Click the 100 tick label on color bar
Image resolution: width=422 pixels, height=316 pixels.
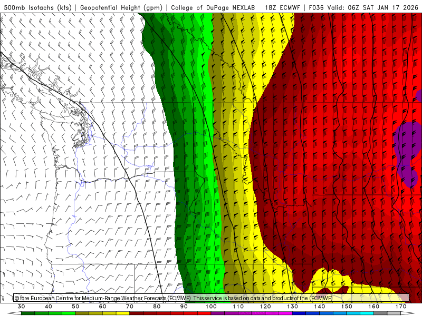[x=212, y=307]
